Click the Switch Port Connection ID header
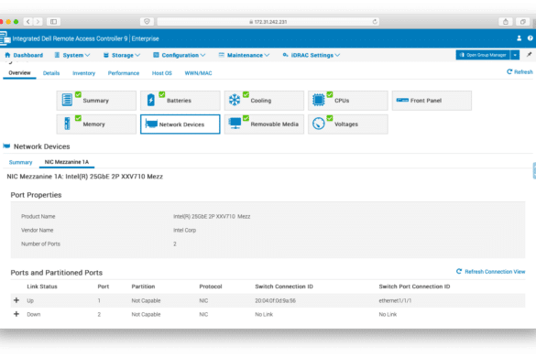The width and height of the screenshot is (536, 357). coord(414,287)
